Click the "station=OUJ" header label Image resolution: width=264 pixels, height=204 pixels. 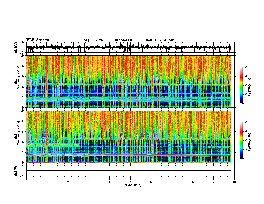click(123, 40)
